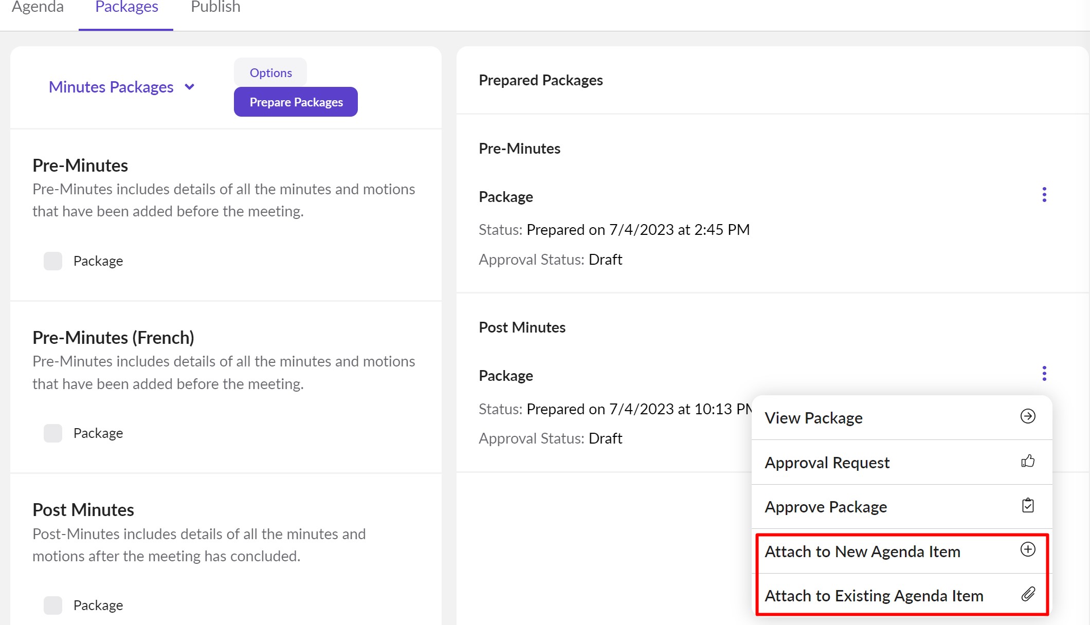Select Attach to New Agenda Item

coord(862,552)
